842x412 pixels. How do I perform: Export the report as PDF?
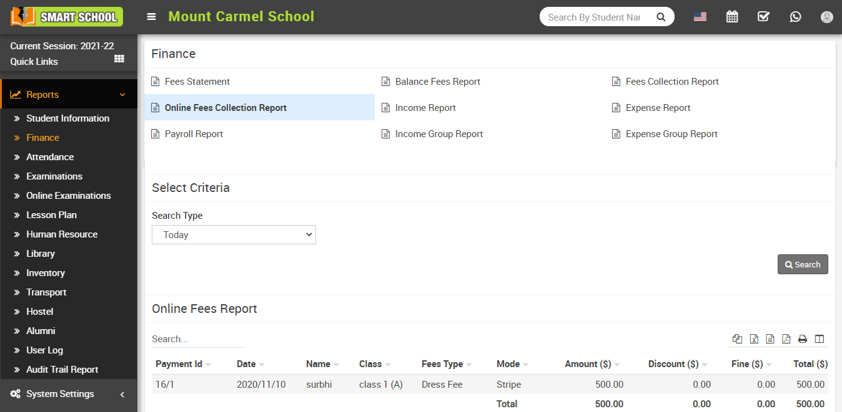(x=786, y=338)
